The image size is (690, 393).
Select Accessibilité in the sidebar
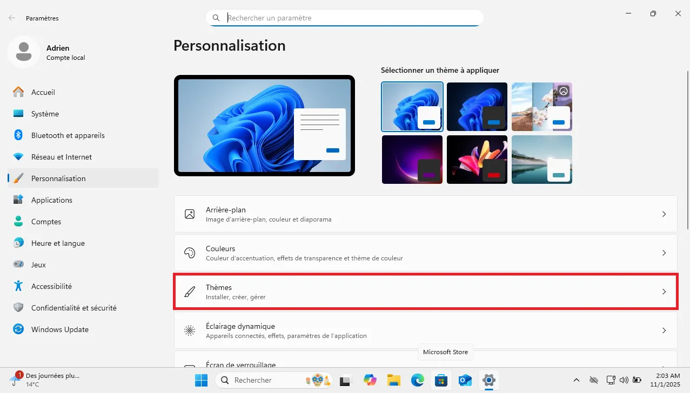(x=51, y=286)
